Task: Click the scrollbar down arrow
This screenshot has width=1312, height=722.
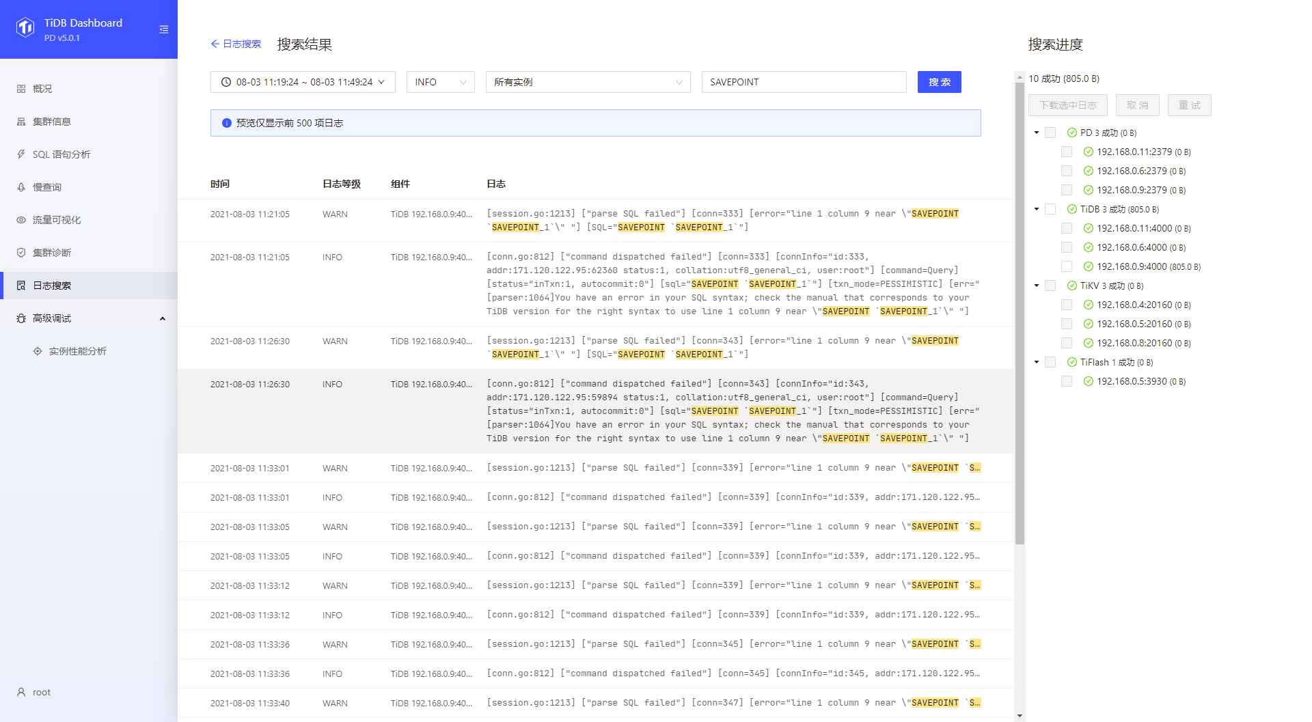Action: (x=1020, y=716)
